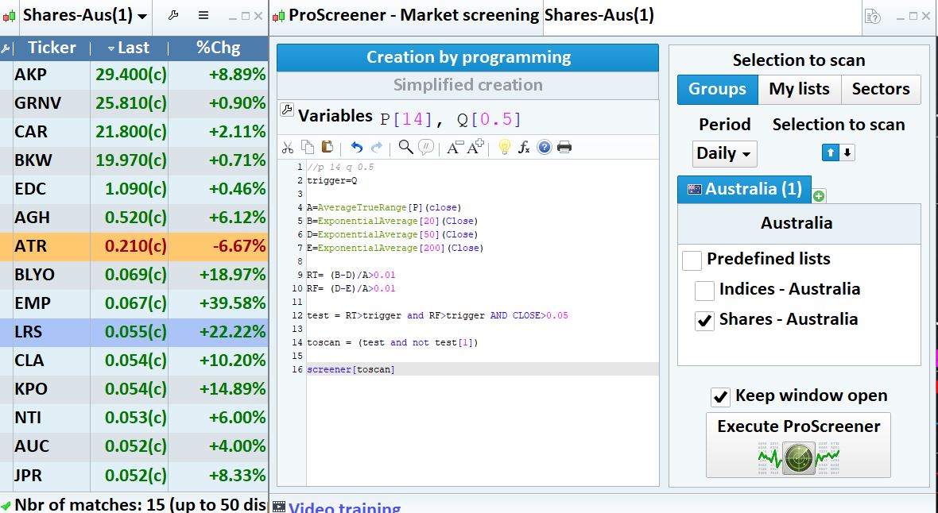This screenshot has height=513, width=938.
Task: Click code line 2 trigger=Q
Action: [x=332, y=180]
